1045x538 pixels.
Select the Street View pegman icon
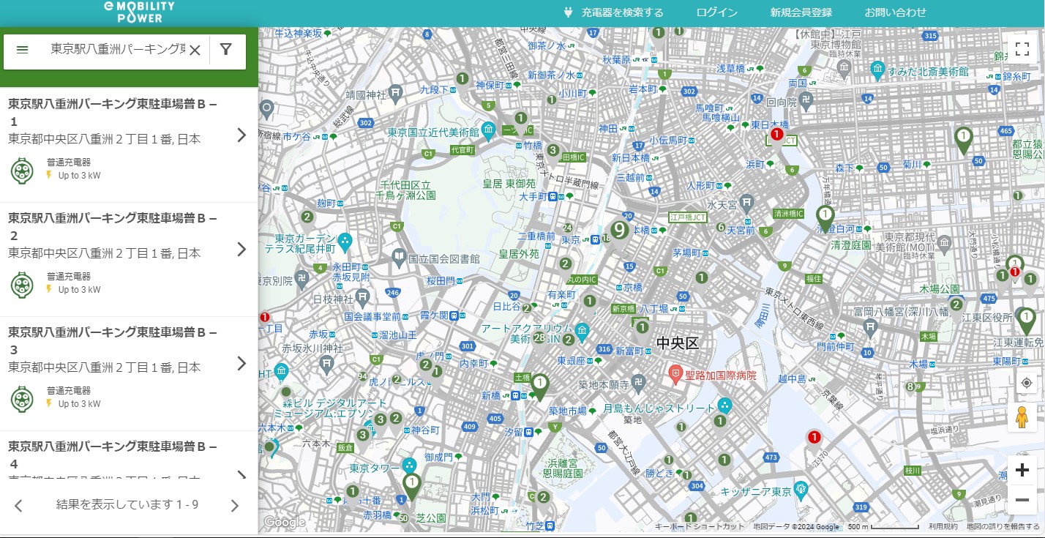(x=1022, y=417)
